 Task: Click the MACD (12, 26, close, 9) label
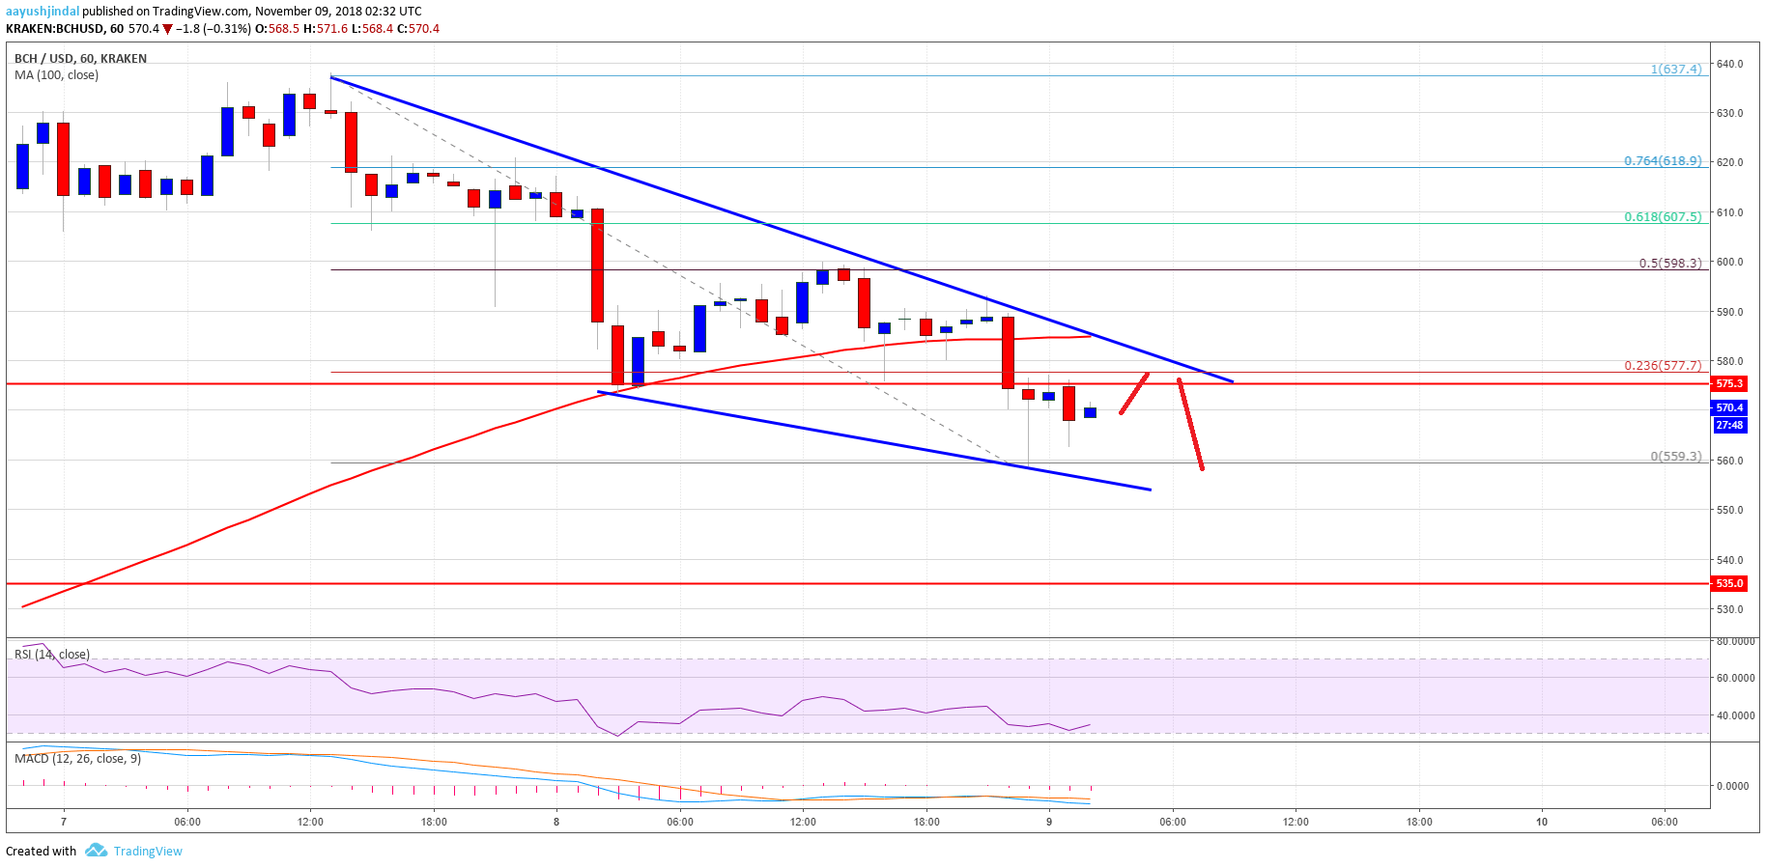77,759
